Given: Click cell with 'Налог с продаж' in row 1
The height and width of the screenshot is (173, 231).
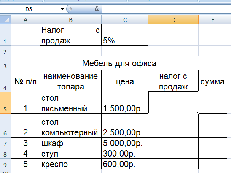Looking at the screenshot, I should (70, 35).
